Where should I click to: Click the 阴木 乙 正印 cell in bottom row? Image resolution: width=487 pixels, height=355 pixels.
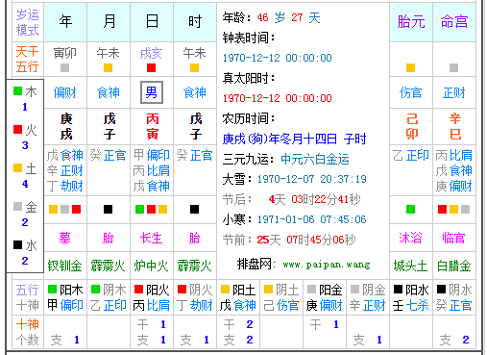(109, 297)
